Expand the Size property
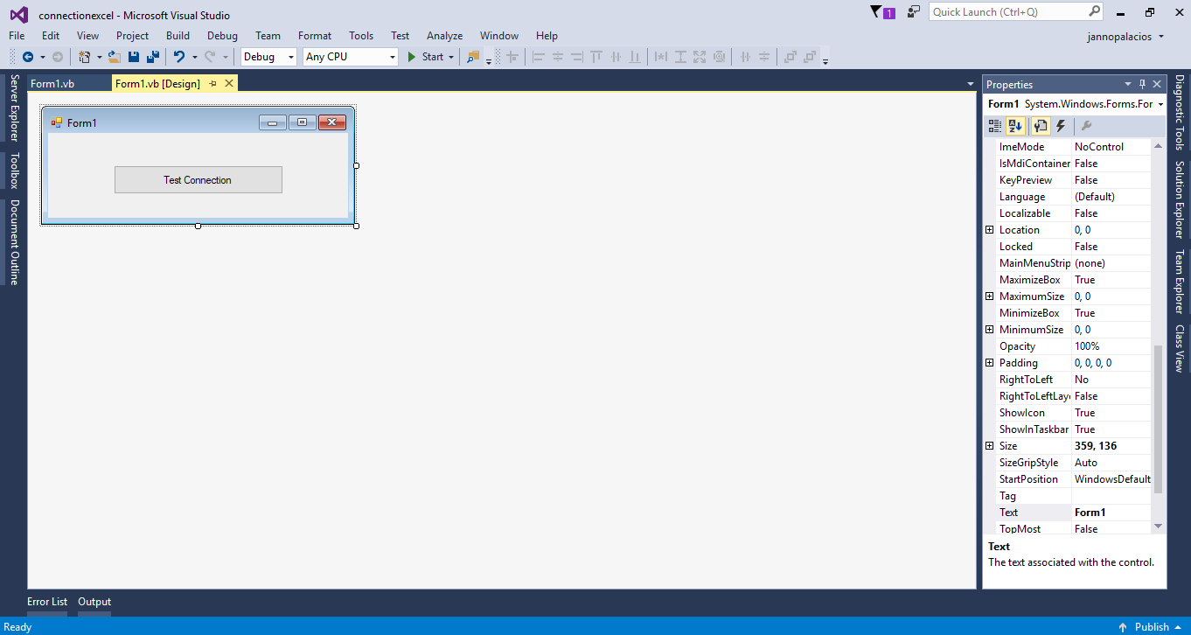The height and width of the screenshot is (635, 1191). coord(990,446)
